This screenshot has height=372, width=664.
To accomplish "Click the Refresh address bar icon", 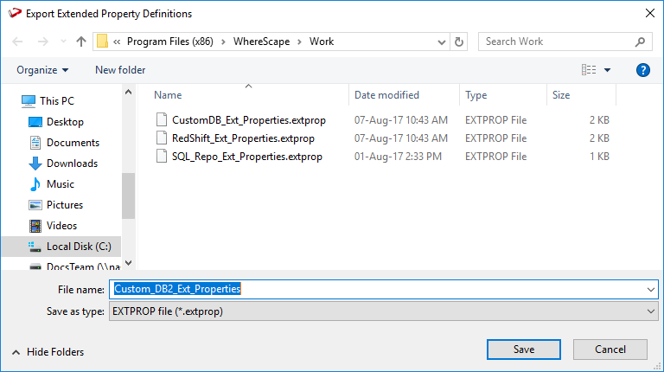I will click(x=459, y=42).
